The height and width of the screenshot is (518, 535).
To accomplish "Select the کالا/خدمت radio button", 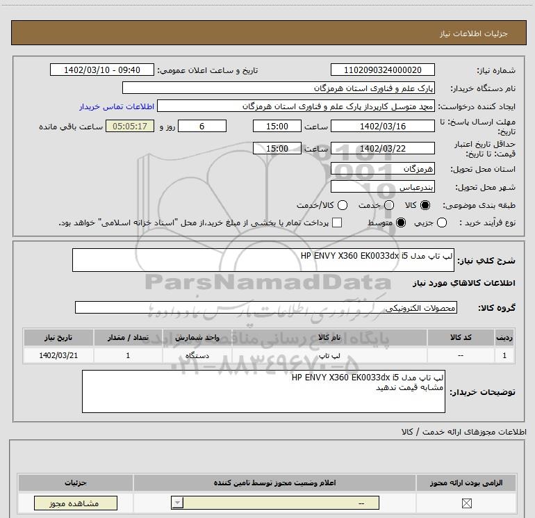I will point(343,205).
